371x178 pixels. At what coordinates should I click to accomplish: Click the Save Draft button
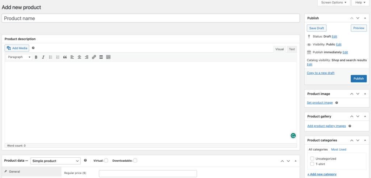click(x=317, y=28)
